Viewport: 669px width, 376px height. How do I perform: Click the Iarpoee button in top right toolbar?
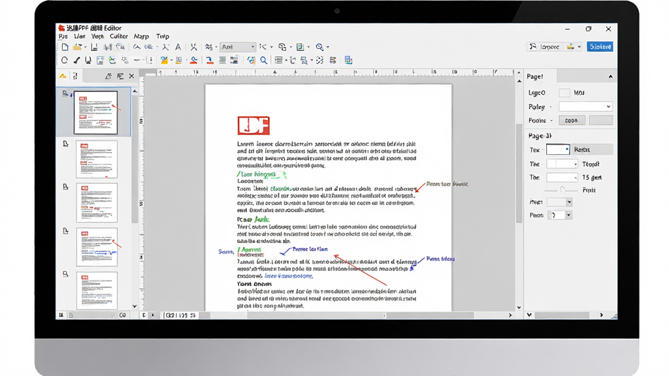point(544,46)
